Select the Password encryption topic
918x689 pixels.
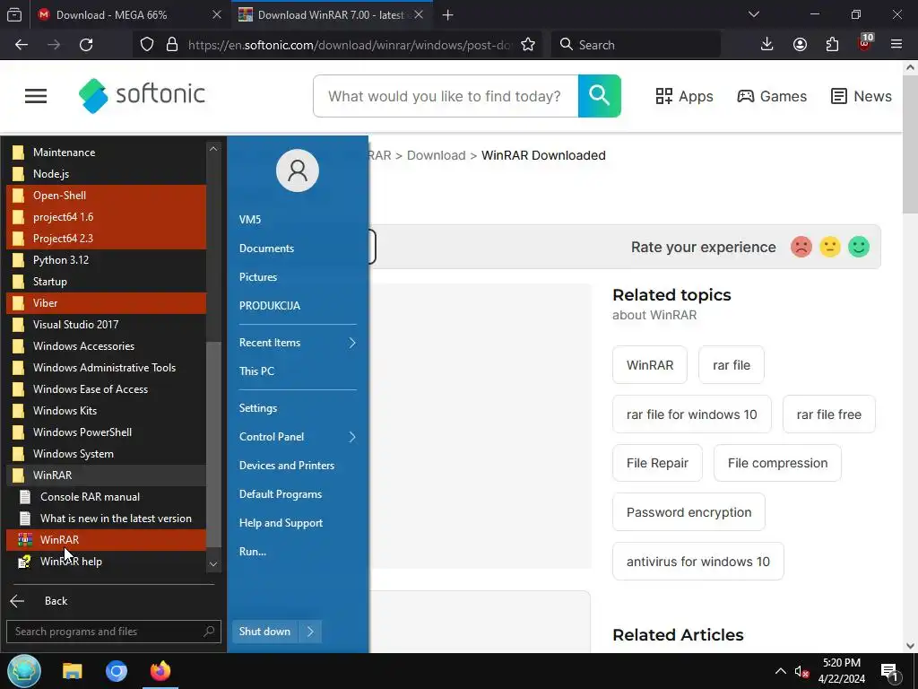click(x=688, y=512)
